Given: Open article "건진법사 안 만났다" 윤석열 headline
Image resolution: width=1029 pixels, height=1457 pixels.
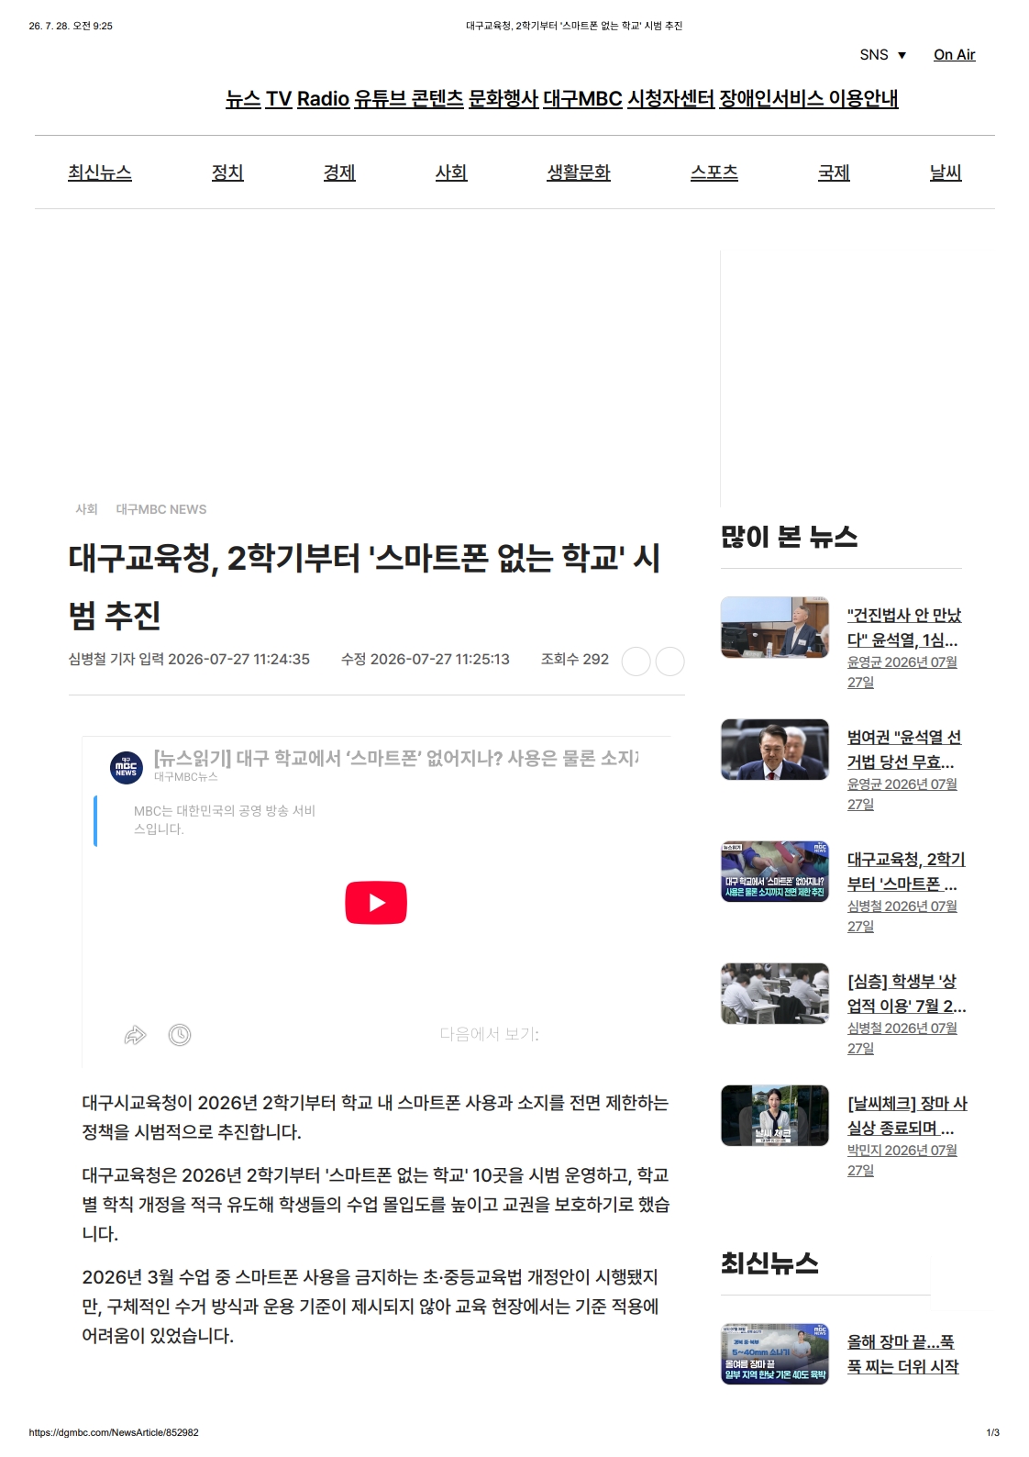Looking at the screenshot, I should 904,628.
